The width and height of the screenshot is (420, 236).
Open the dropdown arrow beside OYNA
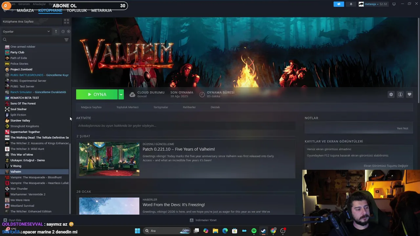(x=121, y=94)
